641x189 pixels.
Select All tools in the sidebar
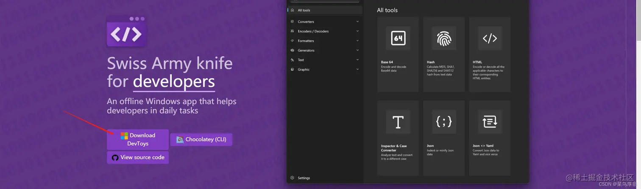pos(325,10)
